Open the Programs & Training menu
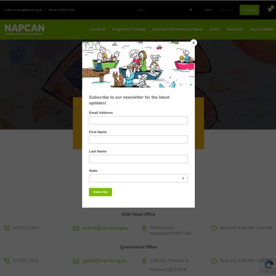The width and height of the screenshot is (276, 276). [129, 29]
